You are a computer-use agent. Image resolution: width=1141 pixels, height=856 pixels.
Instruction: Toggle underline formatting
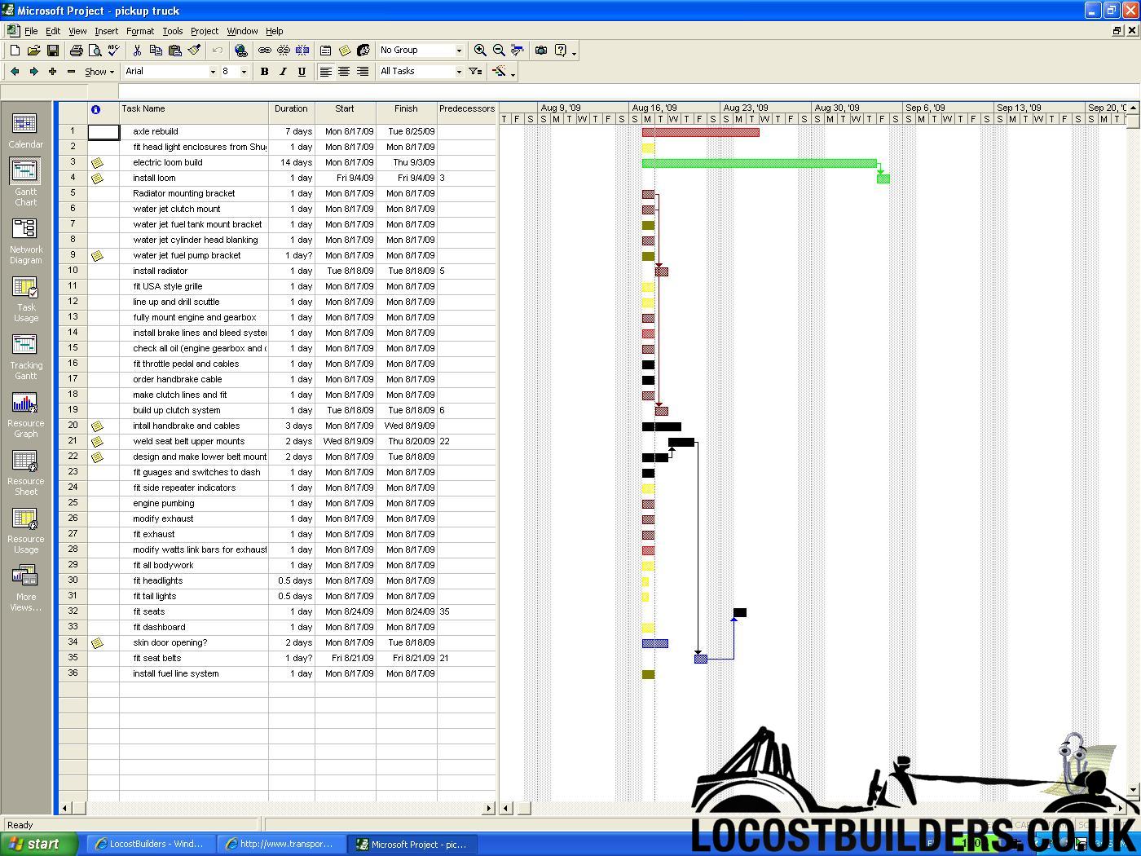(302, 72)
